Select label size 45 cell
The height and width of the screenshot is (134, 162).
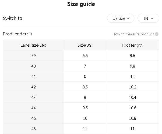[33, 118]
